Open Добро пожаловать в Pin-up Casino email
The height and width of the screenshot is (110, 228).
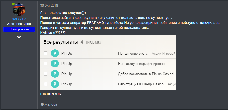pyautogui.click(x=146, y=74)
